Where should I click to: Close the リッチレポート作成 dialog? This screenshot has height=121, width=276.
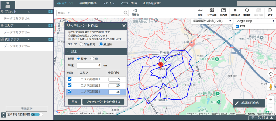pyautogui.click(x=124, y=26)
